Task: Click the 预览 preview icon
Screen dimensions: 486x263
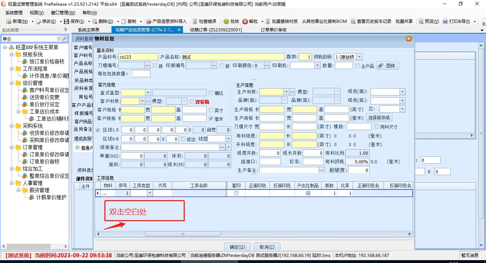Action: point(421,21)
